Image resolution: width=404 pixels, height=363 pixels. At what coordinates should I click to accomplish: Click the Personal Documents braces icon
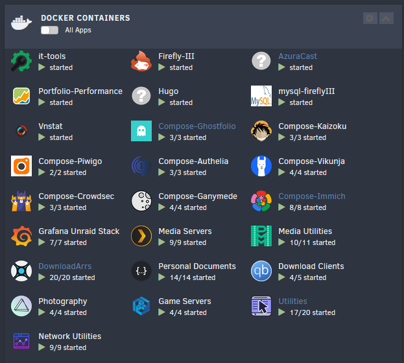point(141,271)
